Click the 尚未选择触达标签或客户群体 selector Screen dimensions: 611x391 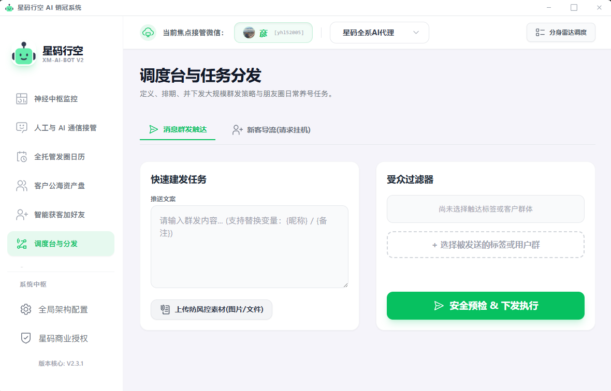tap(486, 209)
